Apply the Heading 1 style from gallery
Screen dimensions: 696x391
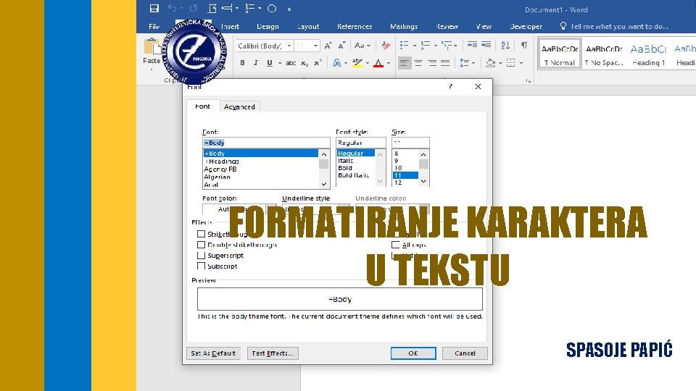pyautogui.click(x=648, y=54)
